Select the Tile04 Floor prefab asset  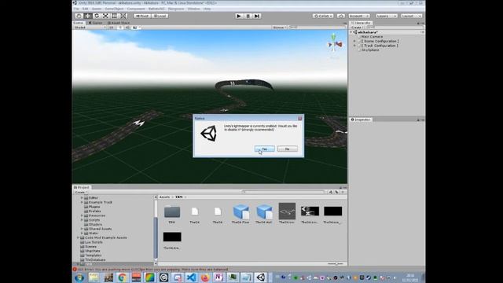[240, 213]
